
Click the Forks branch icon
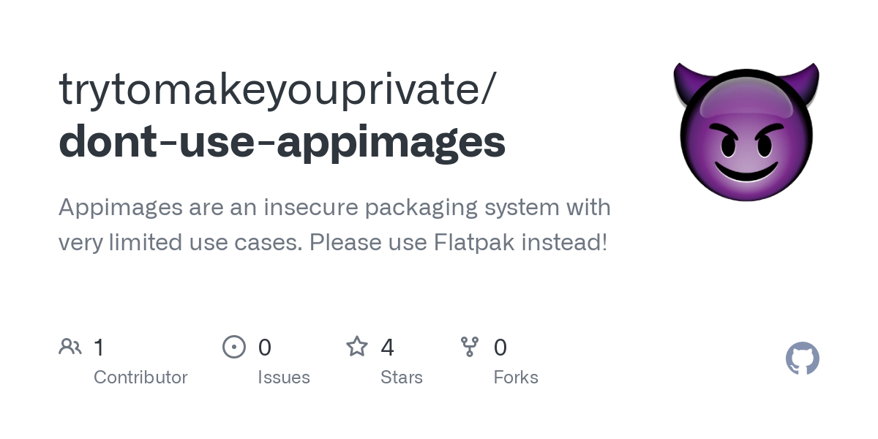pos(470,347)
